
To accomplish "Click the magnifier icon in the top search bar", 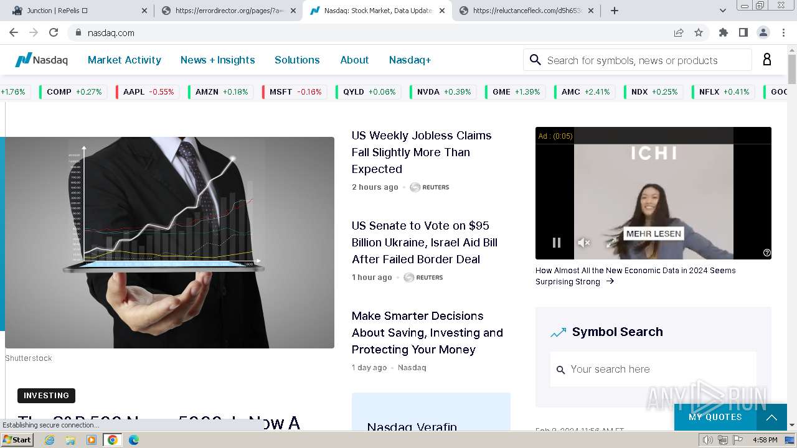I will (535, 60).
